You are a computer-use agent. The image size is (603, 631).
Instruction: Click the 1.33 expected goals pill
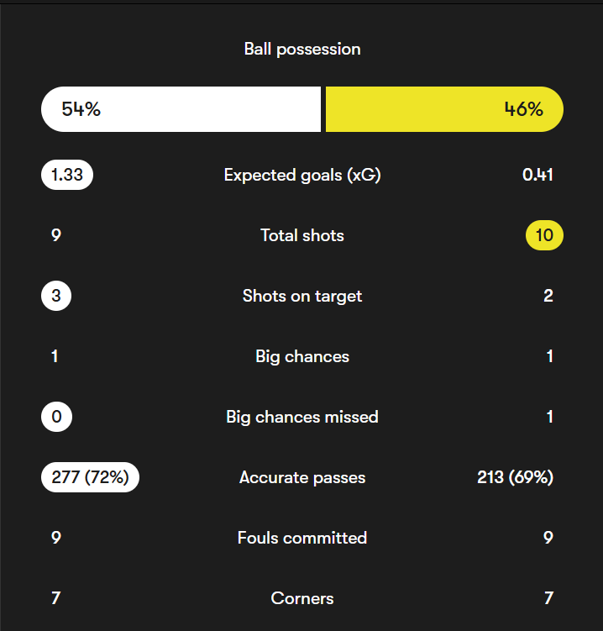(67, 175)
